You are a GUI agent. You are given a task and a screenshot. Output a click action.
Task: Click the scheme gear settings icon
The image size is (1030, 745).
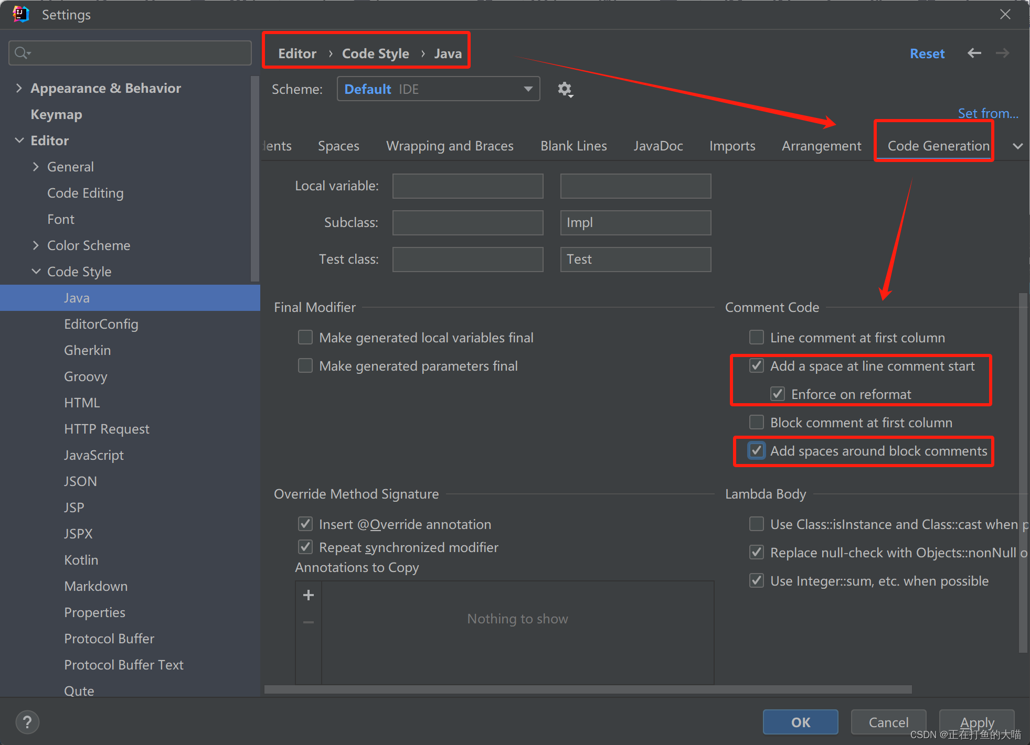coord(565,89)
